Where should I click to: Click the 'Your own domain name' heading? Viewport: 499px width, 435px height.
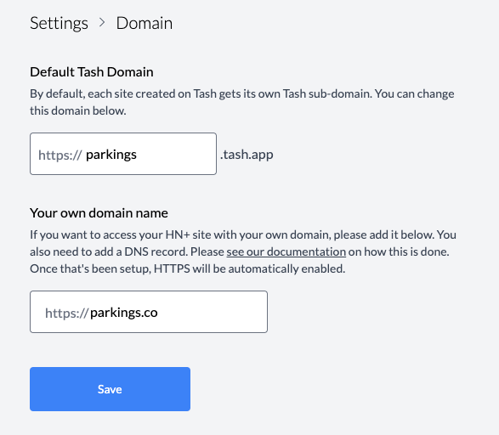pos(99,213)
